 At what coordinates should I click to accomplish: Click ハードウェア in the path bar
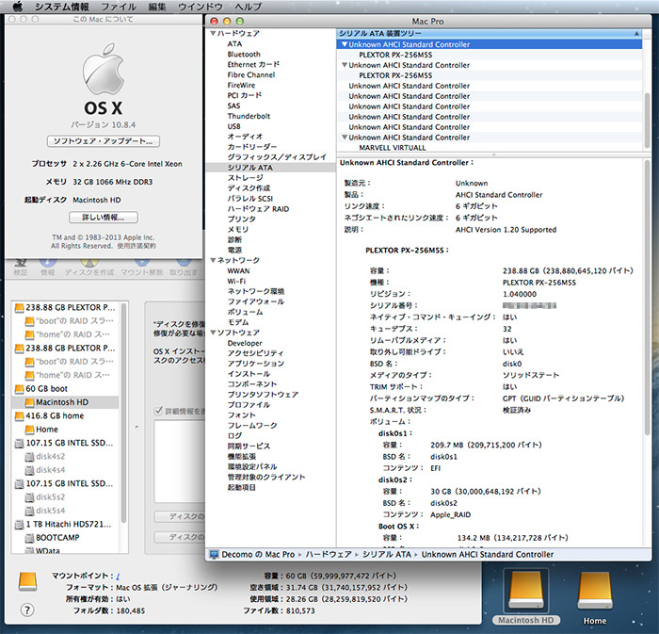point(329,554)
